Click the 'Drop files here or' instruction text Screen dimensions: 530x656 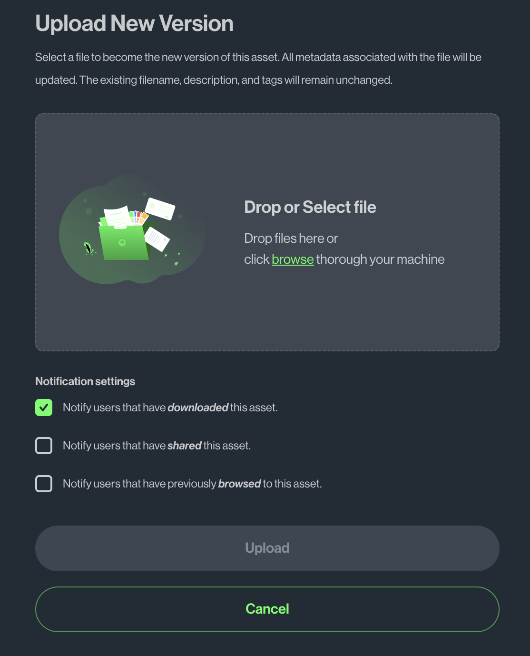click(x=291, y=238)
